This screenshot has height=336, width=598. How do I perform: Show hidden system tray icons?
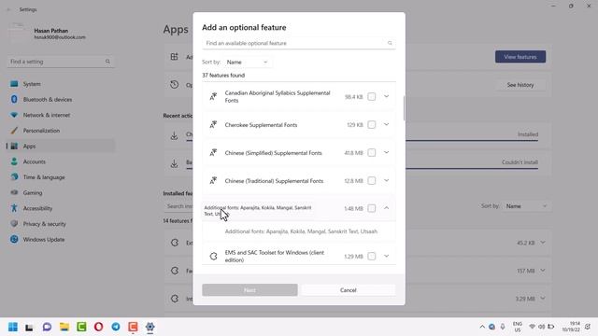[x=482, y=327]
